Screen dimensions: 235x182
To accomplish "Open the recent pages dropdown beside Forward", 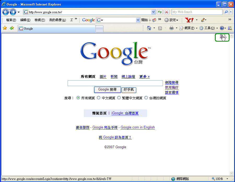I will 19,12.
